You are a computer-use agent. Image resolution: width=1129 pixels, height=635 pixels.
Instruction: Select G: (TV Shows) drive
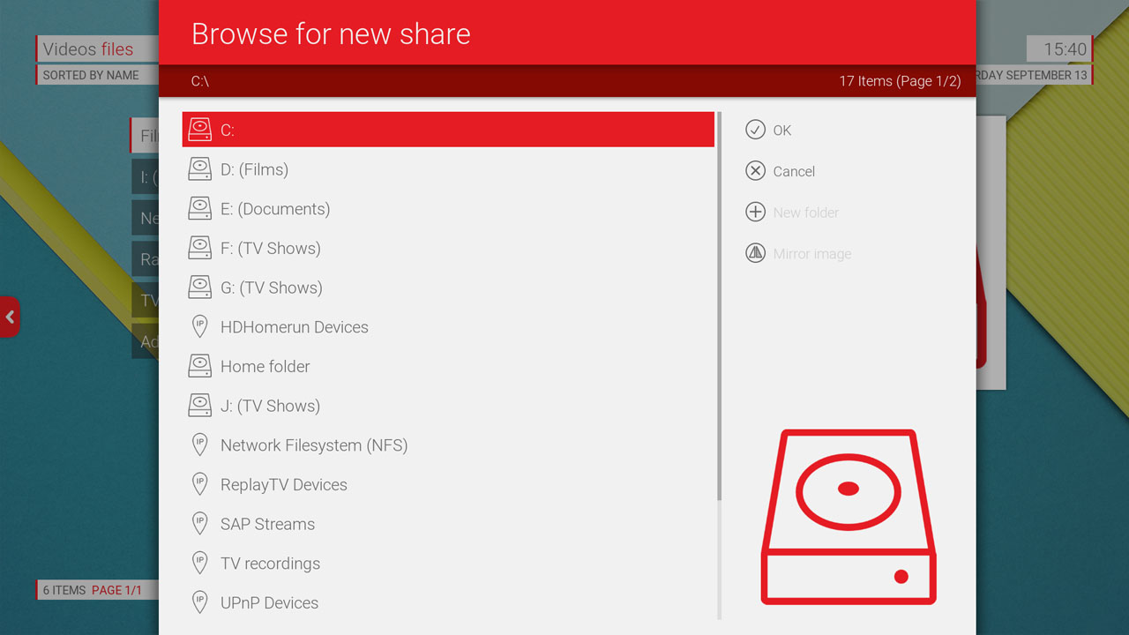(x=271, y=288)
